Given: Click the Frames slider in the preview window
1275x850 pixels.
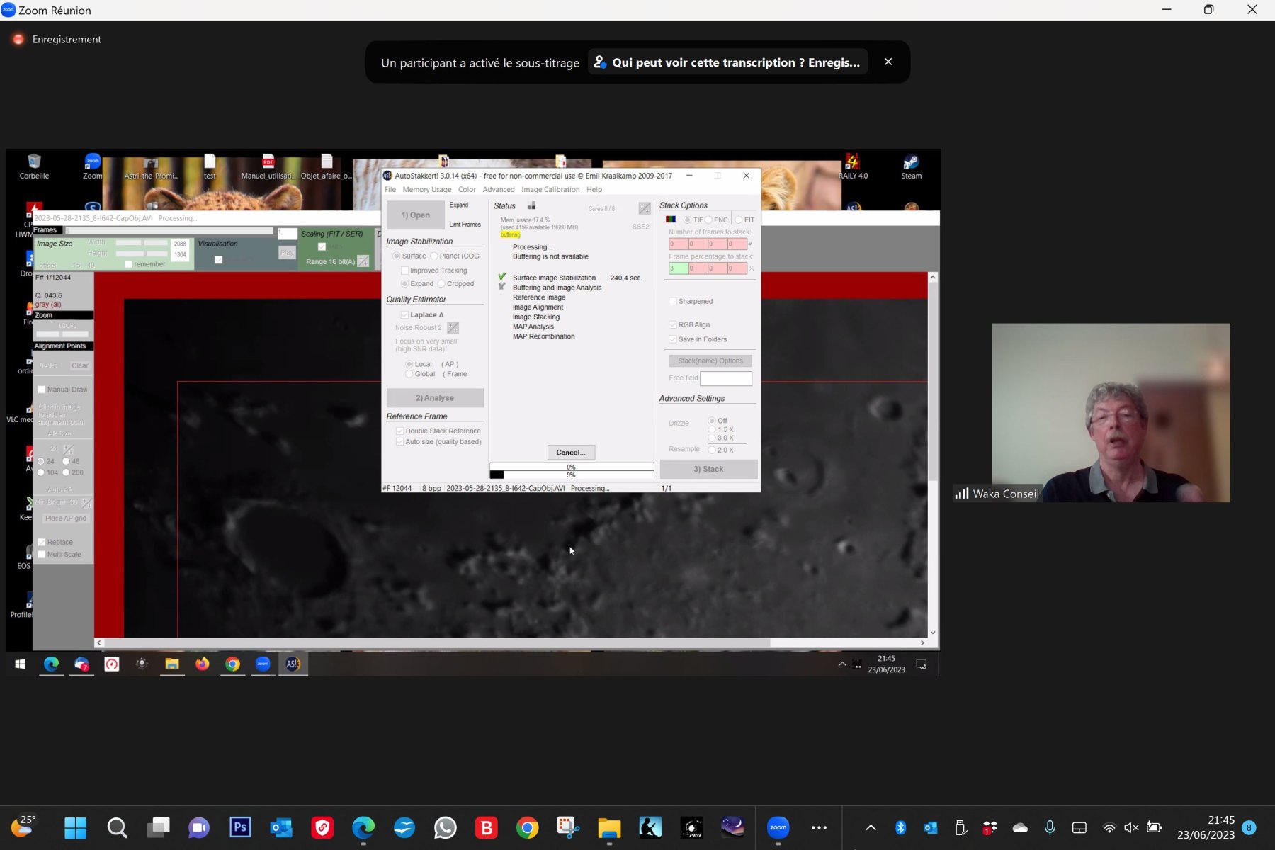Looking at the screenshot, I should pyautogui.click(x=169, y=231).
